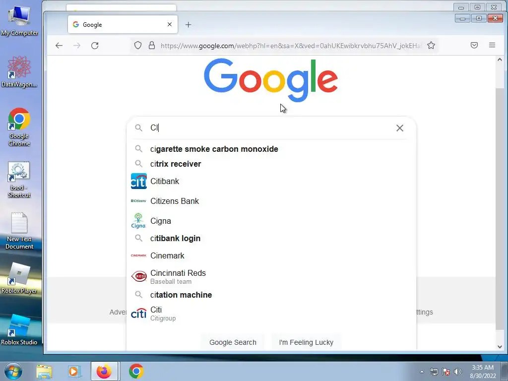This screenshot has height=381, width=508.
Task: Reload the page with the refresh icon
Action: tap(95, 46)
